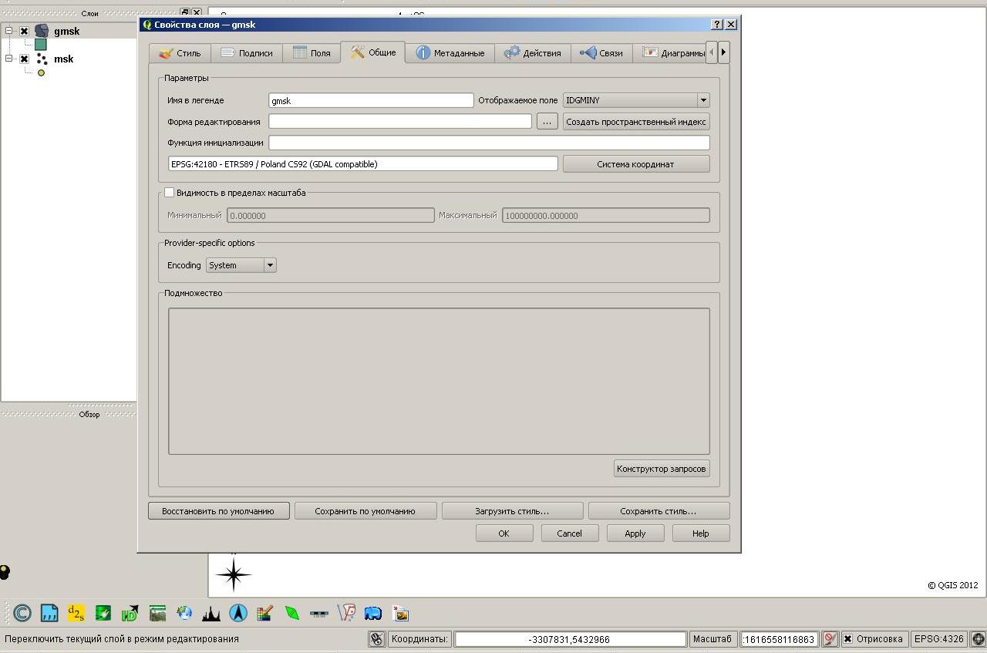Click the copyright label plugin icon
Screen dimensions: 987x653
22,613
